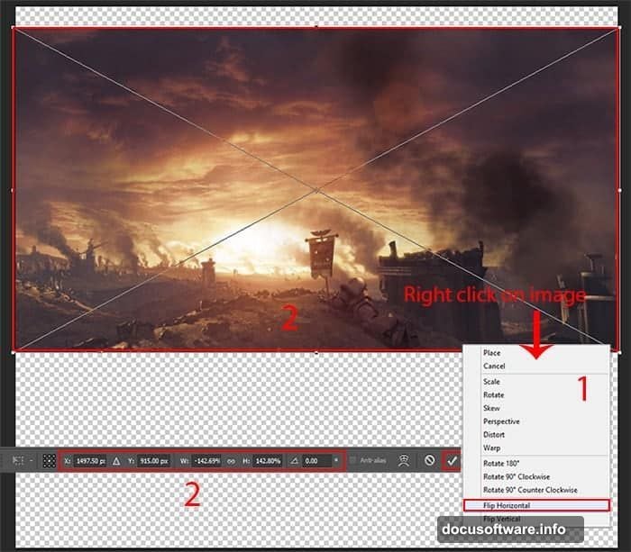Click the transform tool icon at far left
This screenshot has width=631, height=552.
(17, 459)
